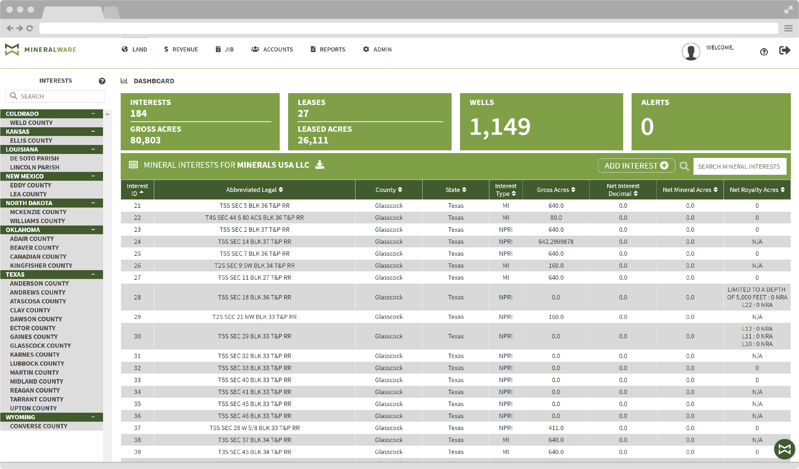Open the help question mark icon in header

coord(764,52)
